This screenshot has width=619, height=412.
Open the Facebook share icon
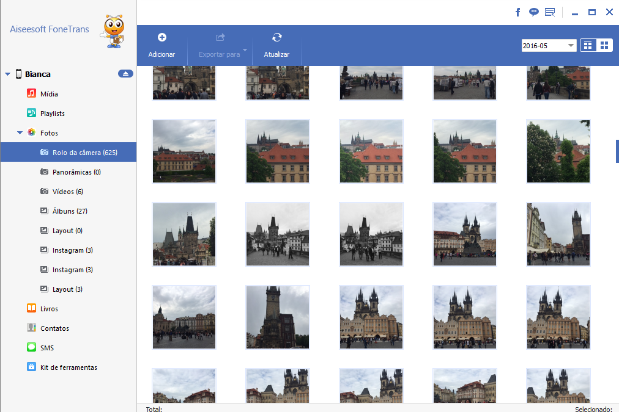tap(517, 12)
